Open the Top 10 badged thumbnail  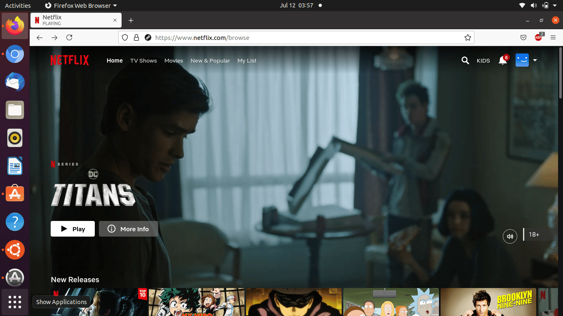pyautogui.click(x=99, y=302)
